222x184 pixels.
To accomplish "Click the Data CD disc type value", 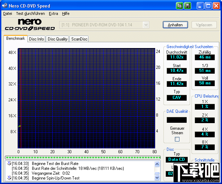I will [177, 159].
